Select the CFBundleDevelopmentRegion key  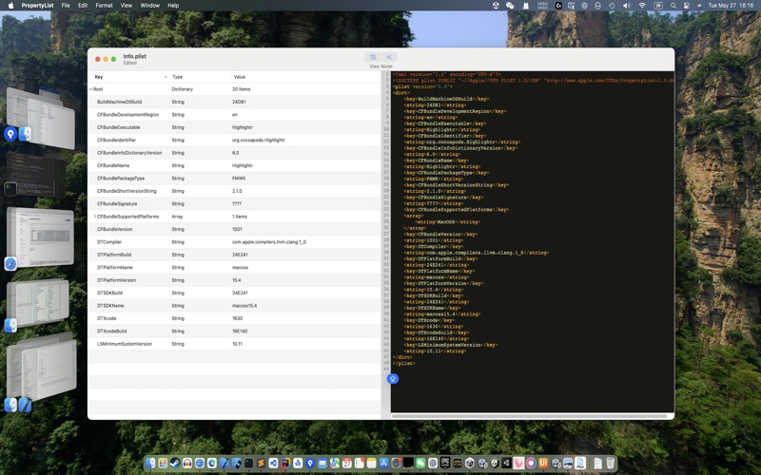[x=127, y=115]
